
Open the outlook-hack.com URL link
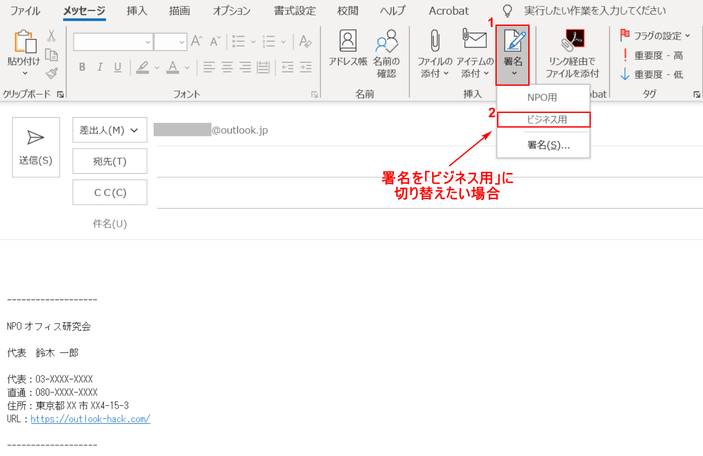(x=90, y=419)
